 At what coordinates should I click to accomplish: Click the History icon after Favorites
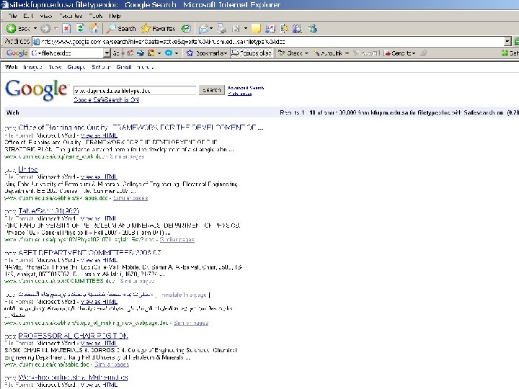coord(187,29)
